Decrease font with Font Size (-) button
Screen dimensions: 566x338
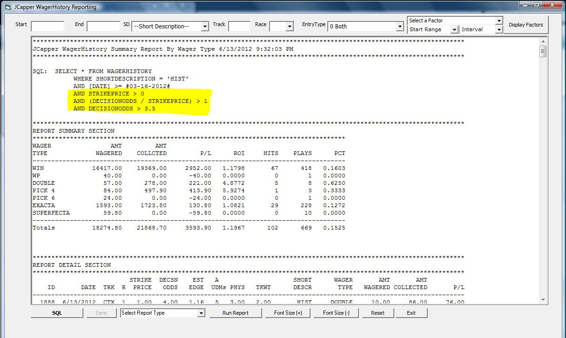[336, 313]
